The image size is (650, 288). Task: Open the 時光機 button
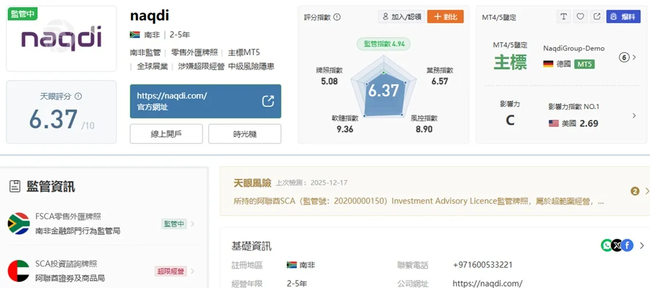(x=244, y=134)
